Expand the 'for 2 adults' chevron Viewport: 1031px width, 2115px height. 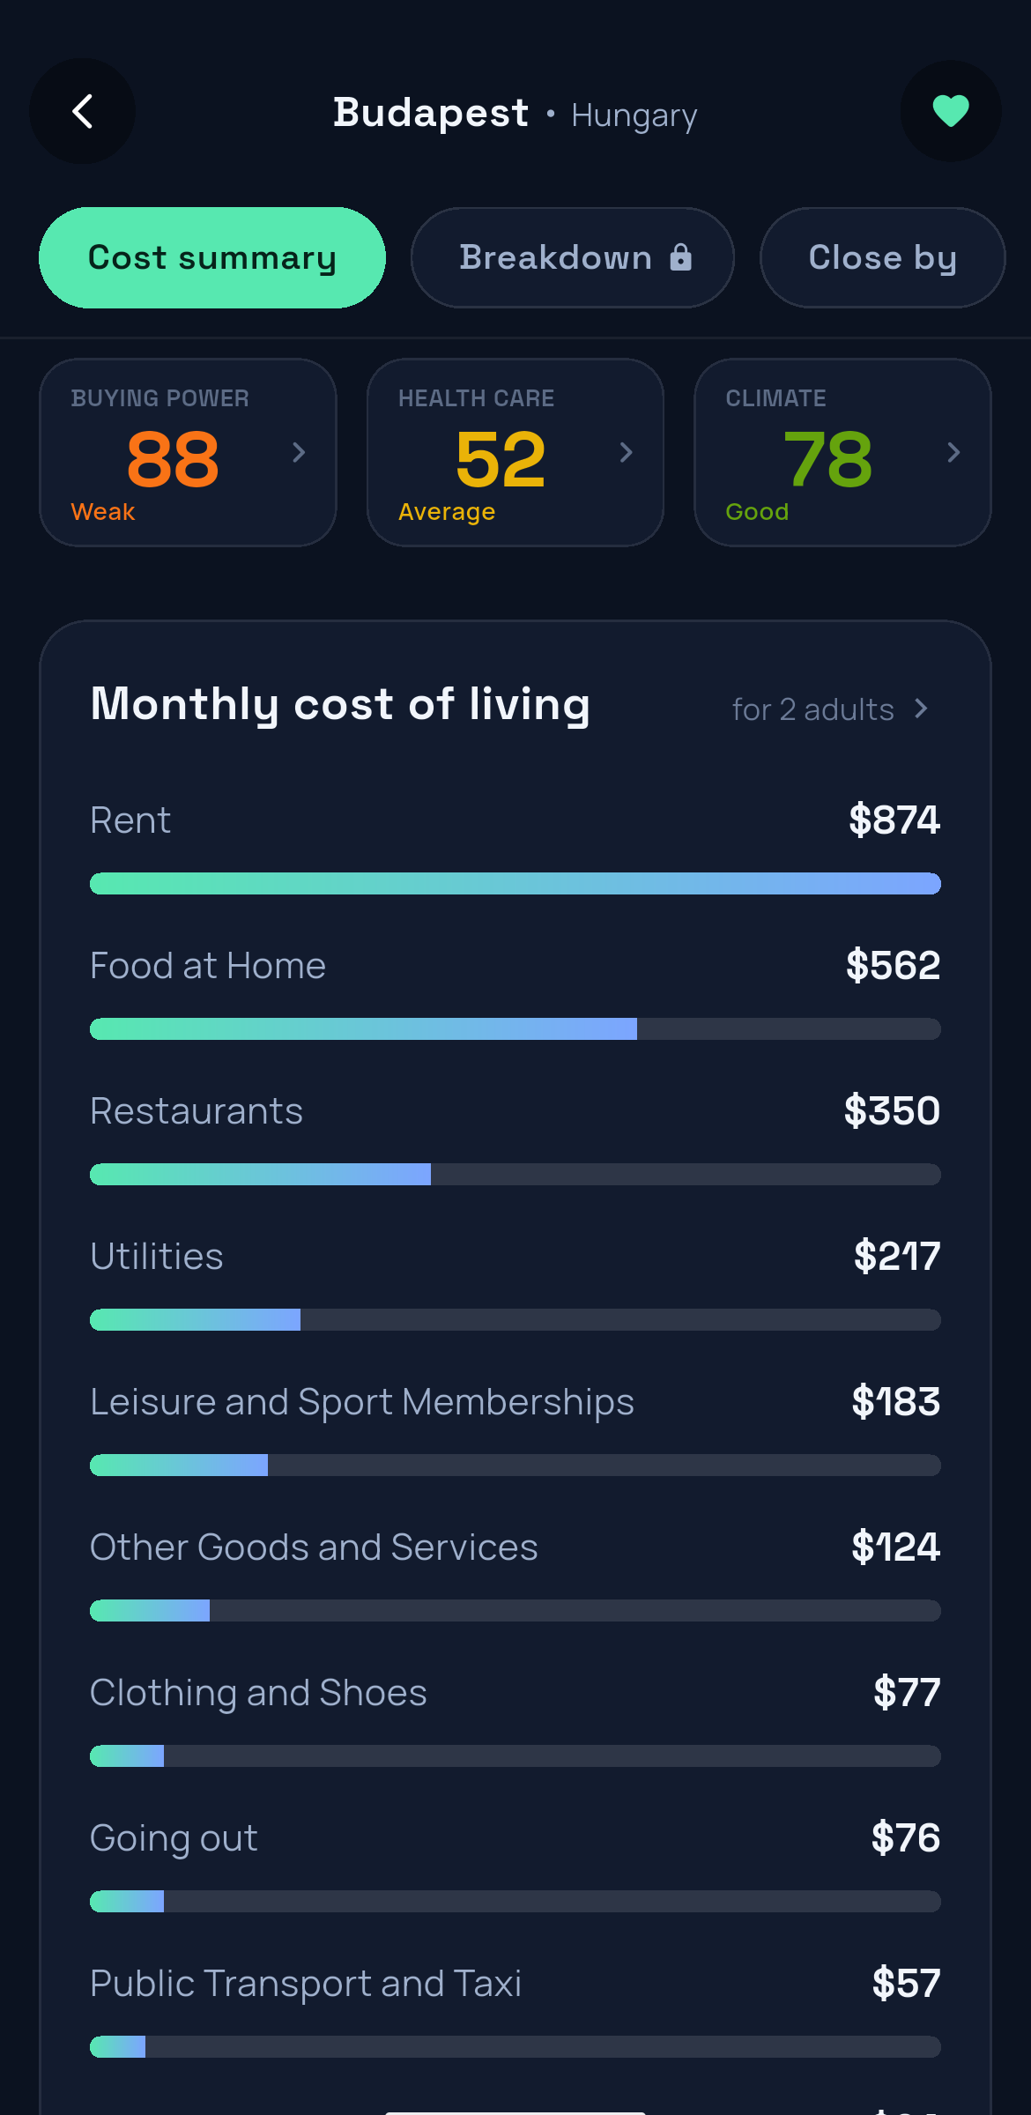click(x=921, y=709)
